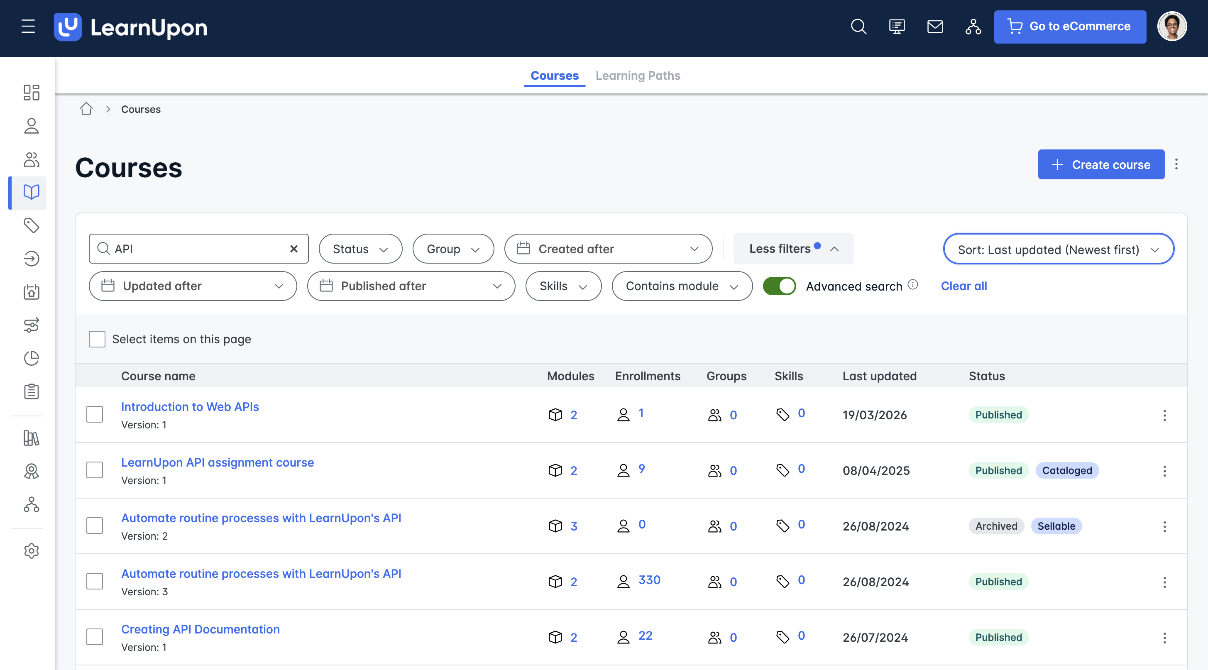Open the portals hierarchy icon in header
The image size is (1208, 670).
973,26
